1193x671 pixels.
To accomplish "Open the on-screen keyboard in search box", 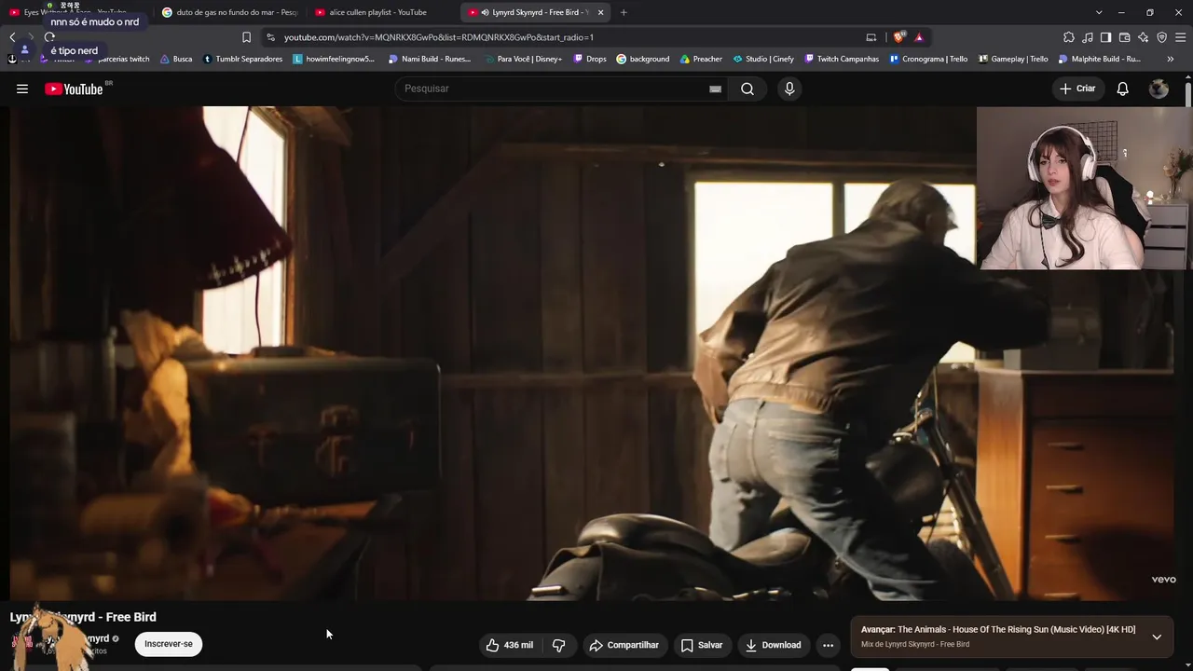I will pos(715,89).
